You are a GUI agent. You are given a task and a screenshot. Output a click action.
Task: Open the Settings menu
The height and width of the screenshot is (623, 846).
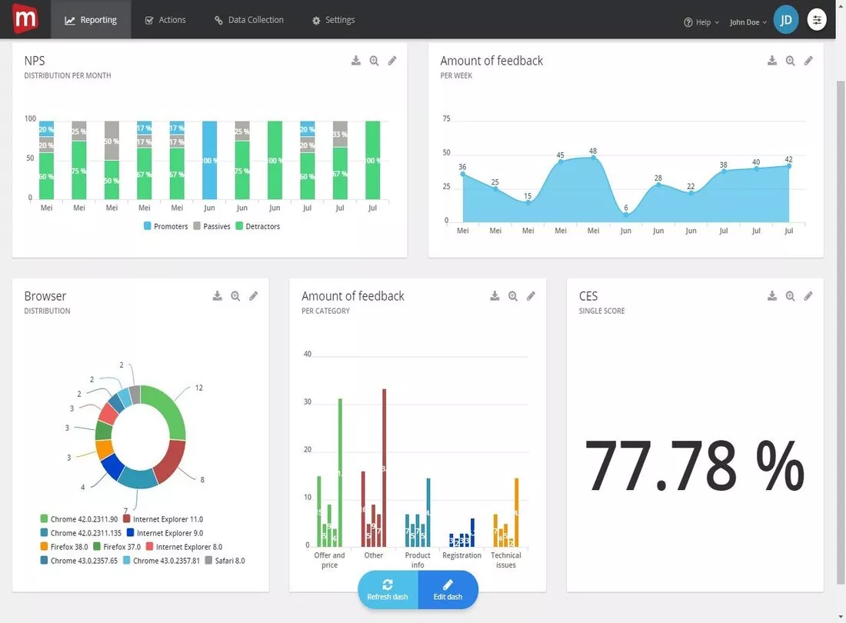pos(334,20)
